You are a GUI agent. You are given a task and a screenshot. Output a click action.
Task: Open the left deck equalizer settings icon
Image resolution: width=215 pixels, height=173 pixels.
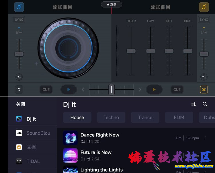pyautogui.click(x=19, y=77)
